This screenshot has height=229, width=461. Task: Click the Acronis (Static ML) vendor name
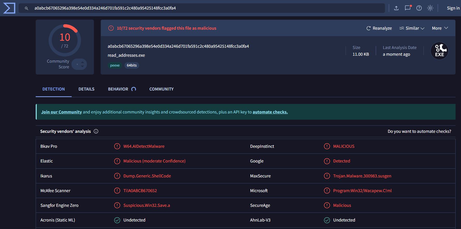[58, 220]
